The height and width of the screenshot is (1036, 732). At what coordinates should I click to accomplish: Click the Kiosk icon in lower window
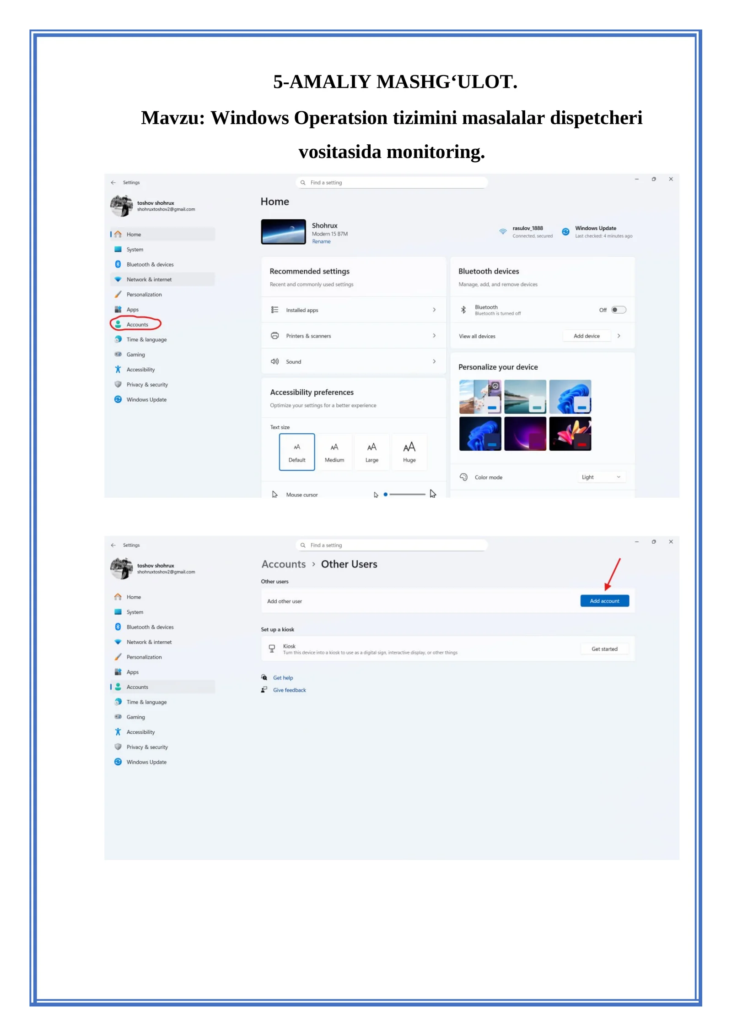point(272,649)
